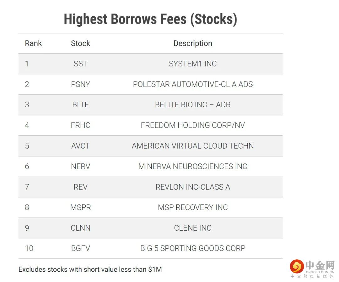Select the POLESTAR AUTOMOTIVE-CL A ADS row
The height and width of the screenshot is (282, 339).
tap(193, 84)
